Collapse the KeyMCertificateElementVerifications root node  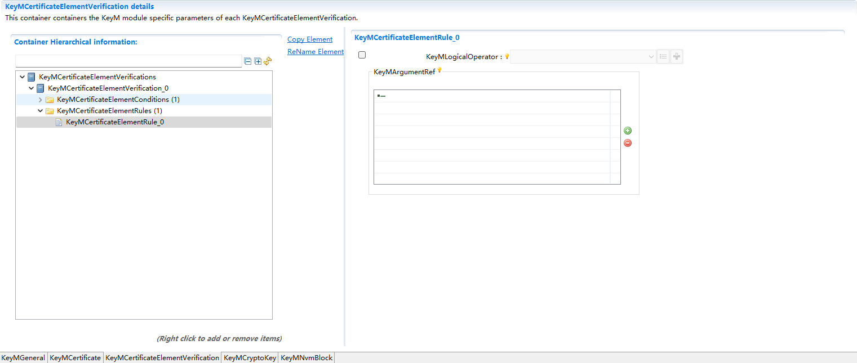[23, 77]
